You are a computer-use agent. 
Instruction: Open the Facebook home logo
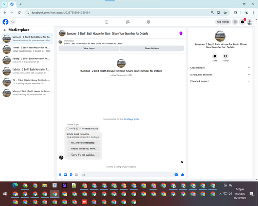5,22
